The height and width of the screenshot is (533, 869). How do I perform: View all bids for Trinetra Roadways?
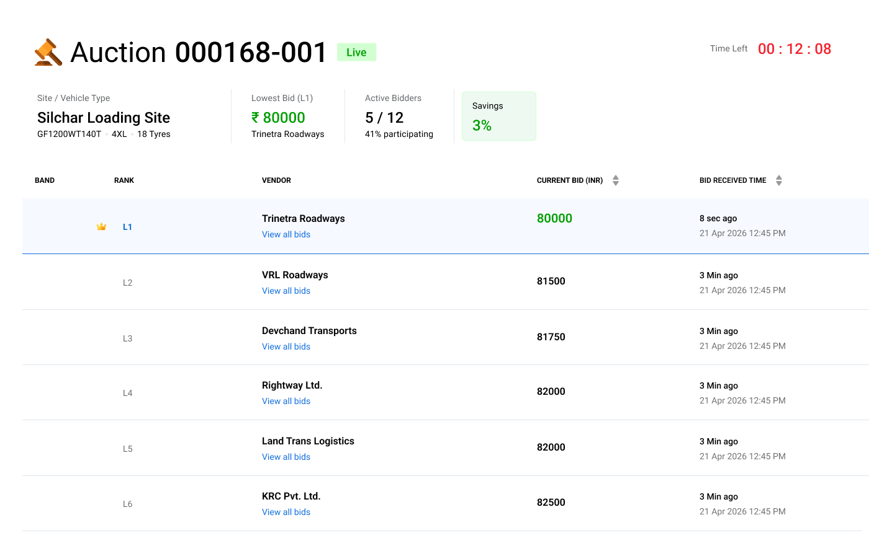[x=286, y=234]
